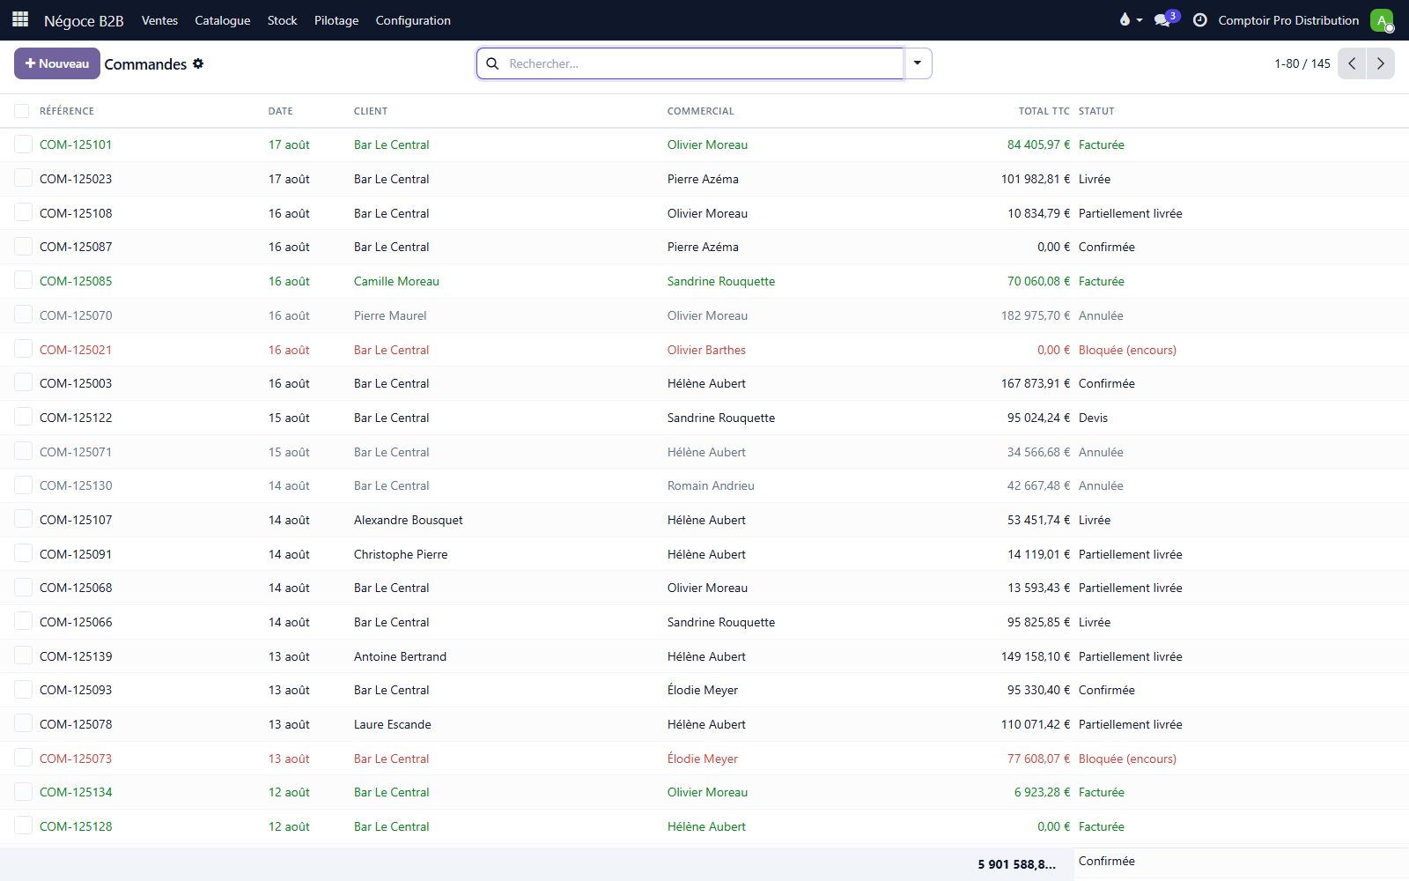Open the Stock menu
This screenshot has width=1409, height=881.
tap(282, 20)
